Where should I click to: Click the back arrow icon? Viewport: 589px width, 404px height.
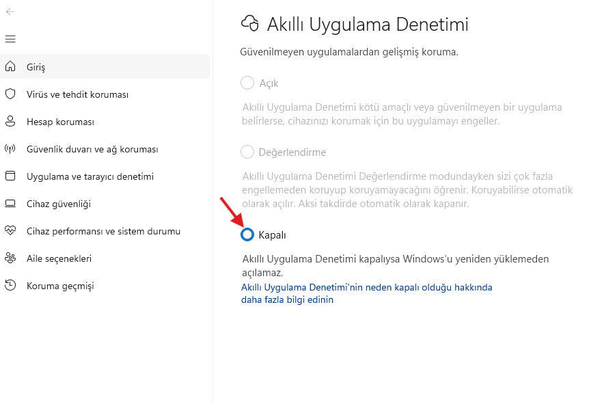pyautogui.click(x=10, y=12)
